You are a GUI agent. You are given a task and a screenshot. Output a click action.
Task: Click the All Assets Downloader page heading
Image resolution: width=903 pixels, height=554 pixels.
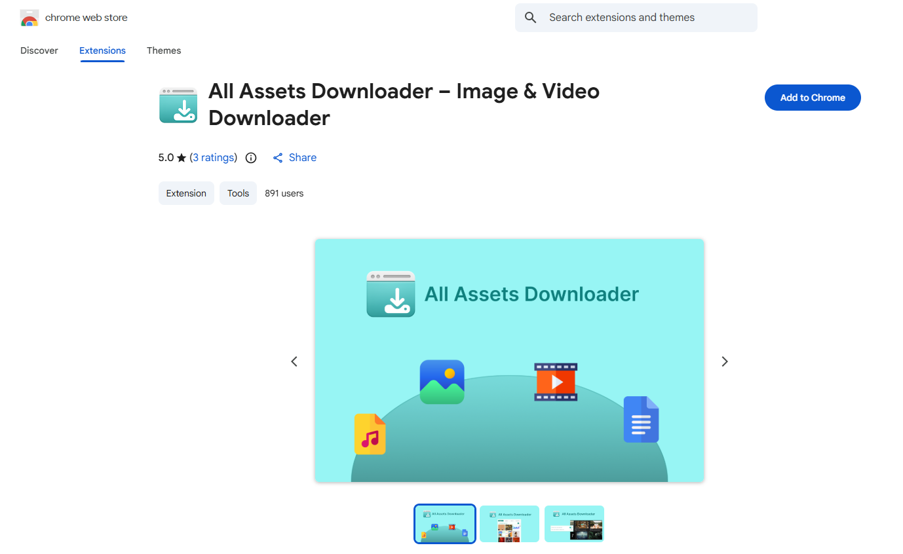click(404, 105)
